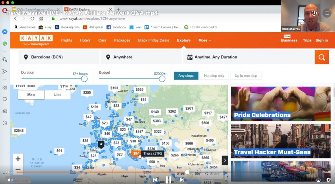Screen dimensions: 335x184
Task: Open the Business link
Action: point(289,40)
